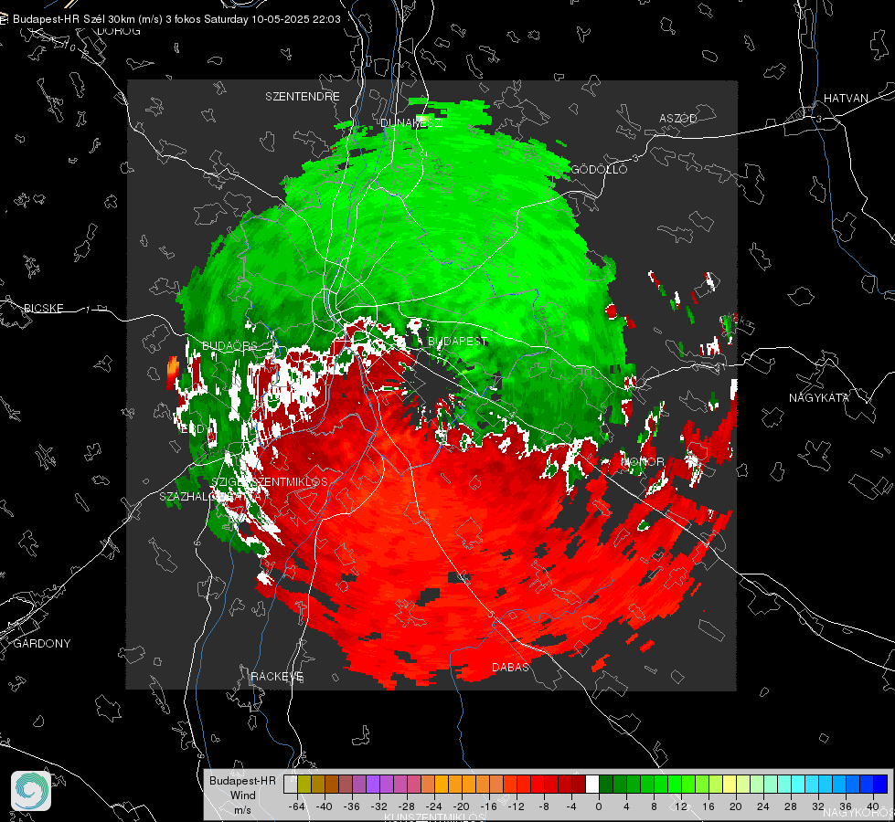Image resolution: width=895 pixels, height=822 pixels.
Task: Click the m/s unit label in legend
Action: [242, 810]
